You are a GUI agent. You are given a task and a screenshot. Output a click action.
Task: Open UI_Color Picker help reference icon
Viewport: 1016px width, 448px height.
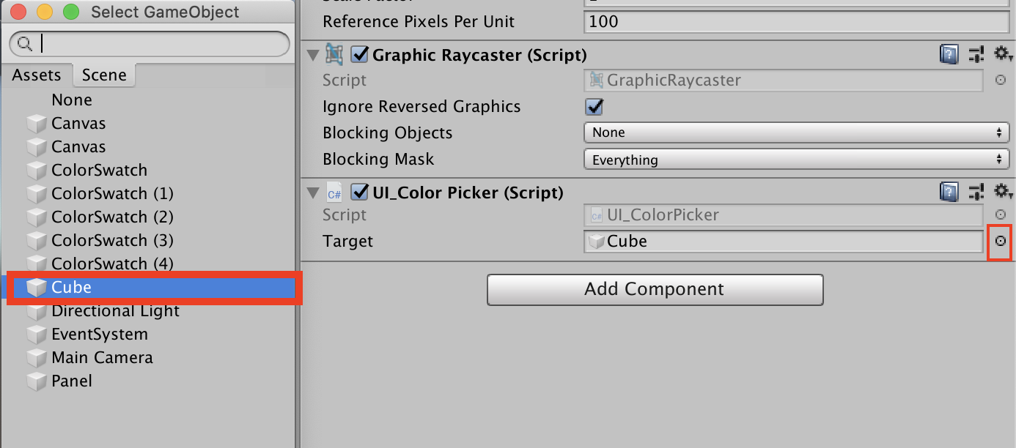(949, 192)
